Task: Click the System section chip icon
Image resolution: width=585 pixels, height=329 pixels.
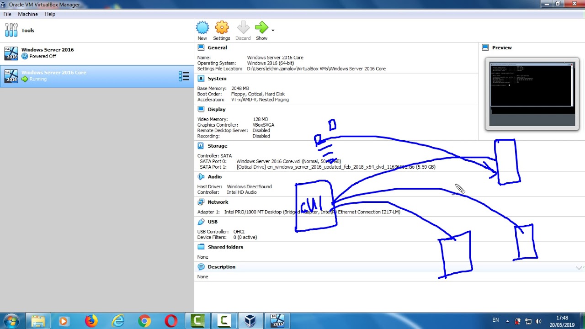Action: point(201,79)
